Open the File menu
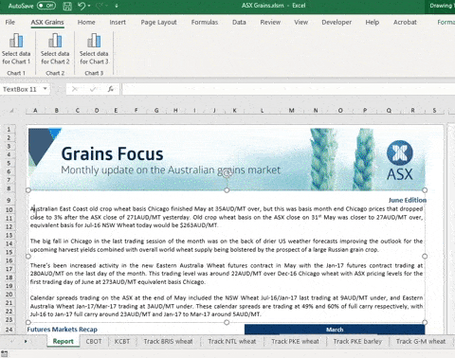Image resolution: width=455 pixels, height=358 pixels. 10,22
